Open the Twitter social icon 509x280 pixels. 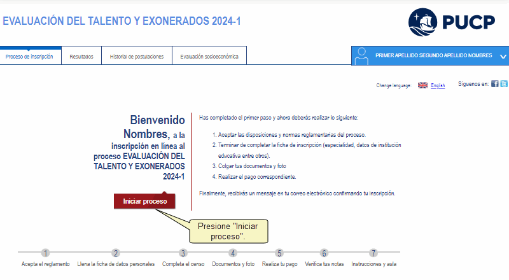click(504, 84)
